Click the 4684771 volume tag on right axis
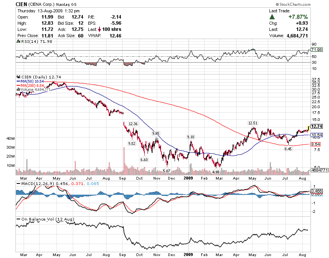The width and height of the screenshot is (329, 258). pyautogui.click(x=319, y=170)
